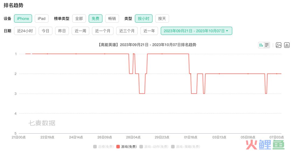
Task: Save chart as image icon
Action: 278,45
